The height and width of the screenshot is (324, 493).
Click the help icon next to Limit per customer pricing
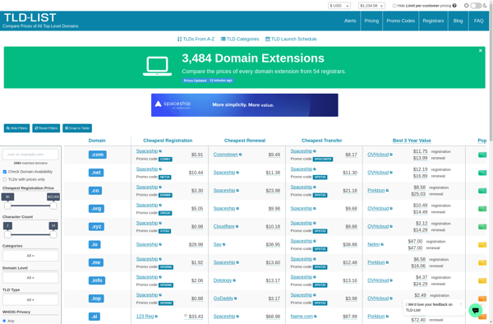(454, 6)
